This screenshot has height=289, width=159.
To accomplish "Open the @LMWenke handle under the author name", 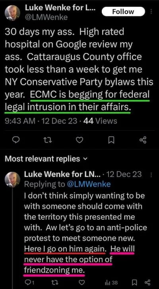I will click(46, 17).
